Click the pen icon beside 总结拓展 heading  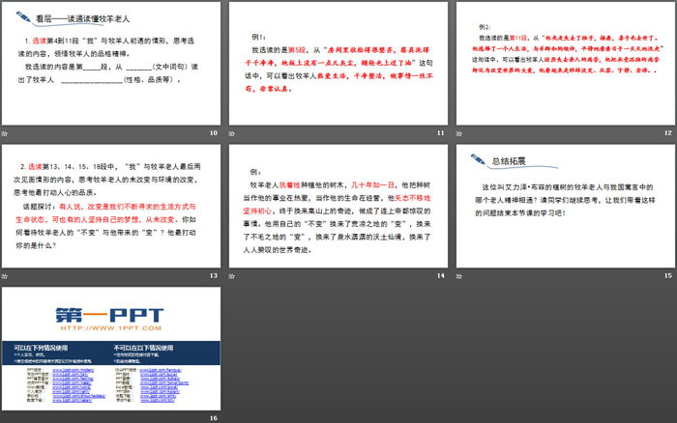(x=475, y=159)
